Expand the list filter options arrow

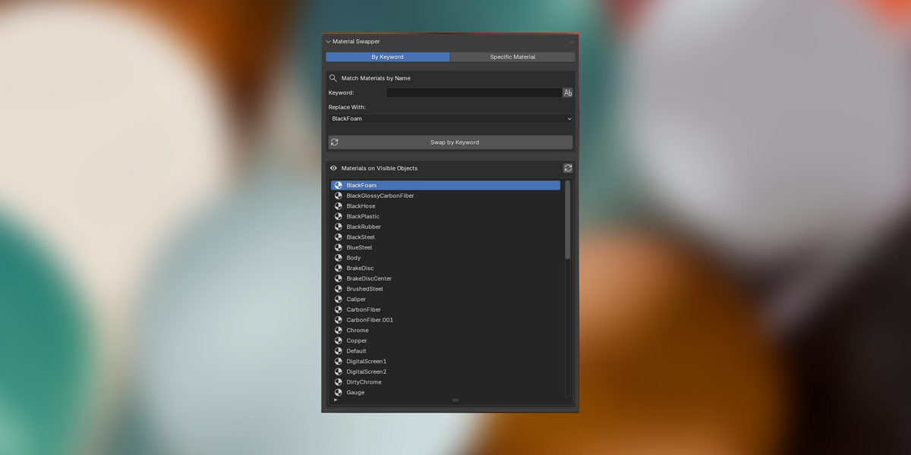[x=336, y=400]
